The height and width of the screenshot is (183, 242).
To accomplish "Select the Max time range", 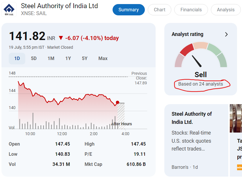I will click(103, 59).
